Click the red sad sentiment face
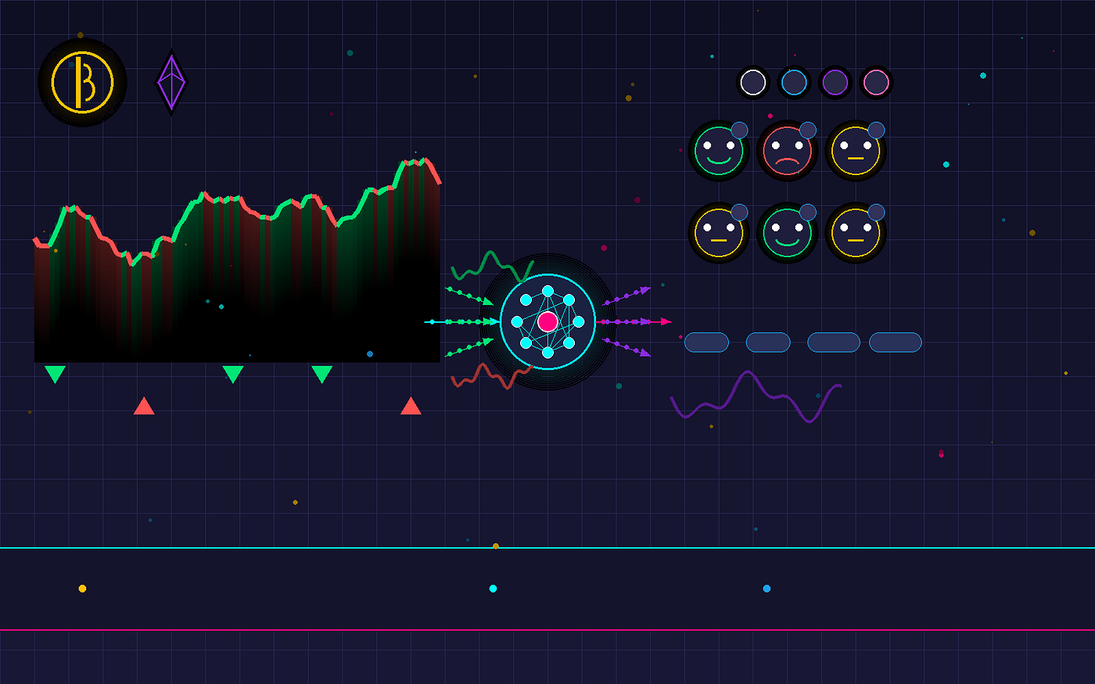The height and width of the screenshot is (684, 1095). (x=788, y=150)
